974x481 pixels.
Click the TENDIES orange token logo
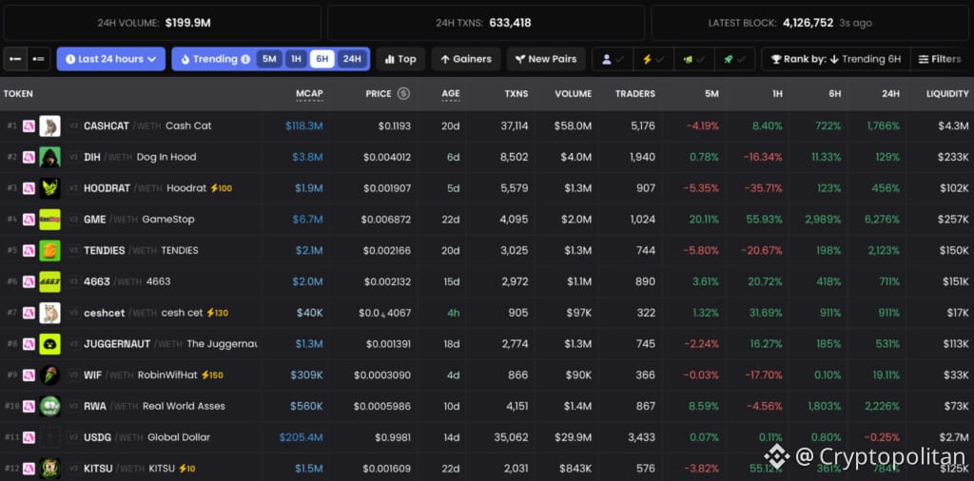(49, 250)
